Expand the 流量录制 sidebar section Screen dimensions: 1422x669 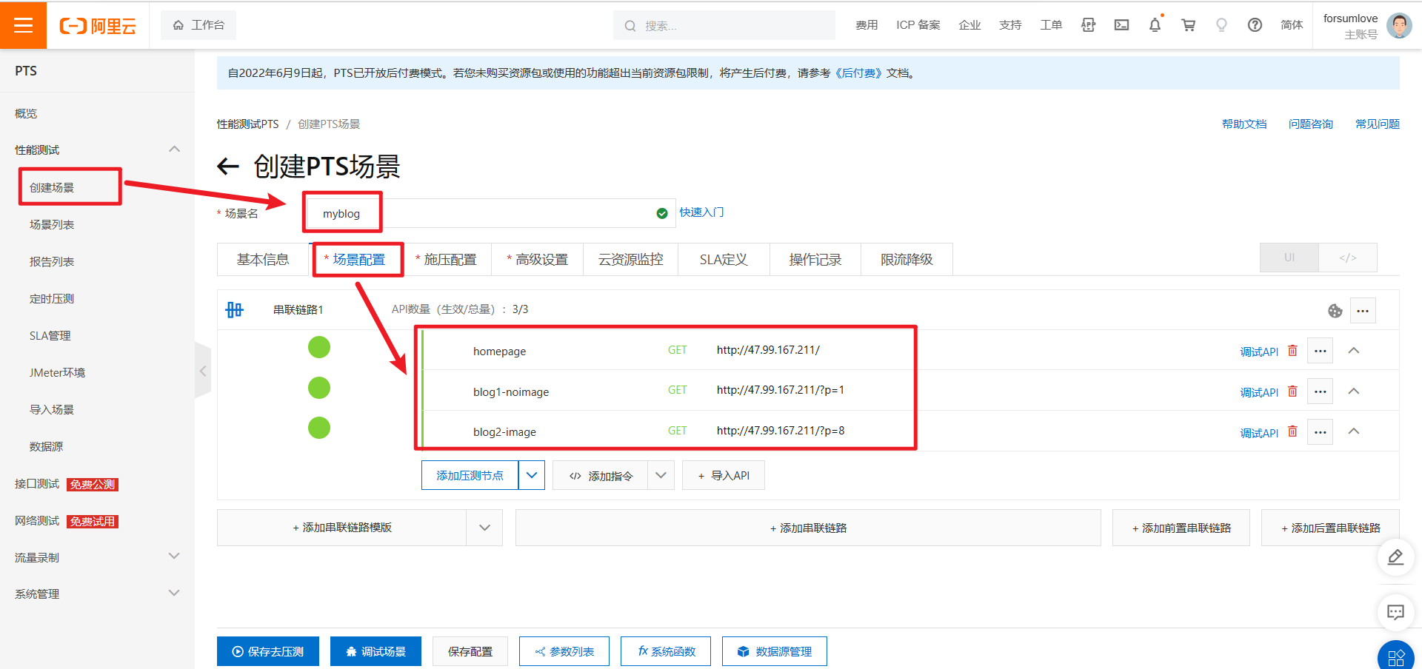click(x=96, y=557)
